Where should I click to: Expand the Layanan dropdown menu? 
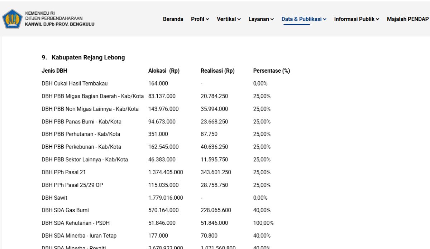(x=261, y=19)
